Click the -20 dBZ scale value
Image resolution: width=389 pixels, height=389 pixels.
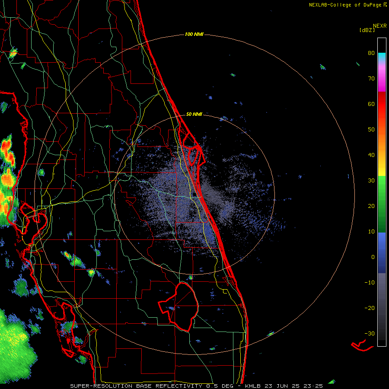click(x=370, y=308)
